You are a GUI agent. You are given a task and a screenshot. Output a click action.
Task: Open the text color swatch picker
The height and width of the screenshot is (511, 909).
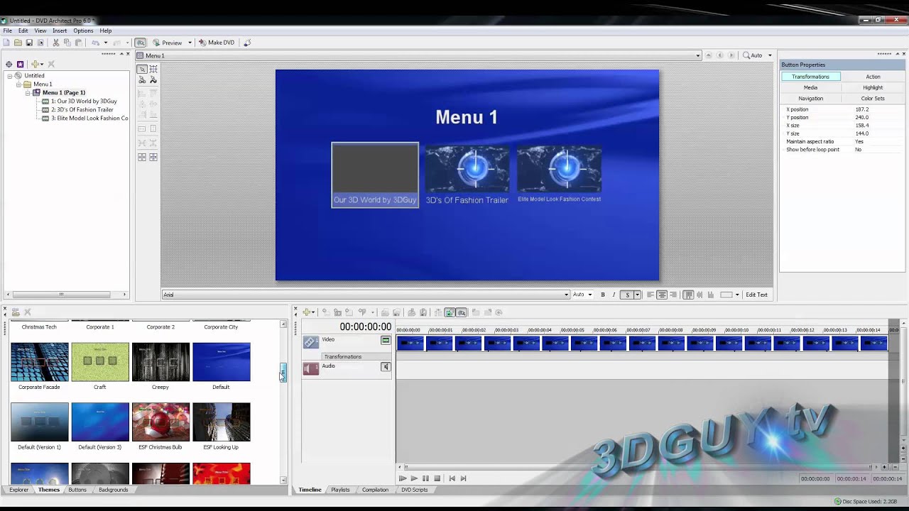click(726, 295)
